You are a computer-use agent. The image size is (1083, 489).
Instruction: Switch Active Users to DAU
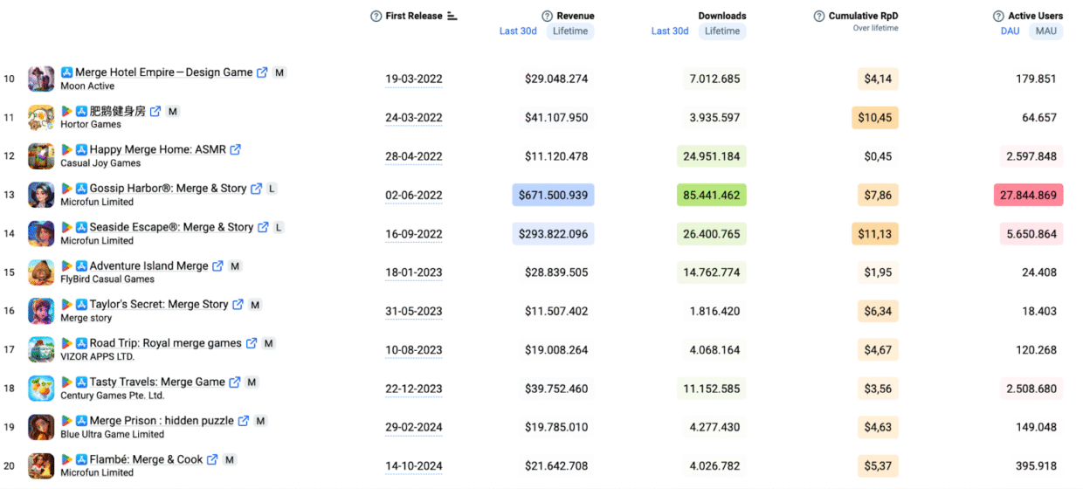coord(1011,31)
